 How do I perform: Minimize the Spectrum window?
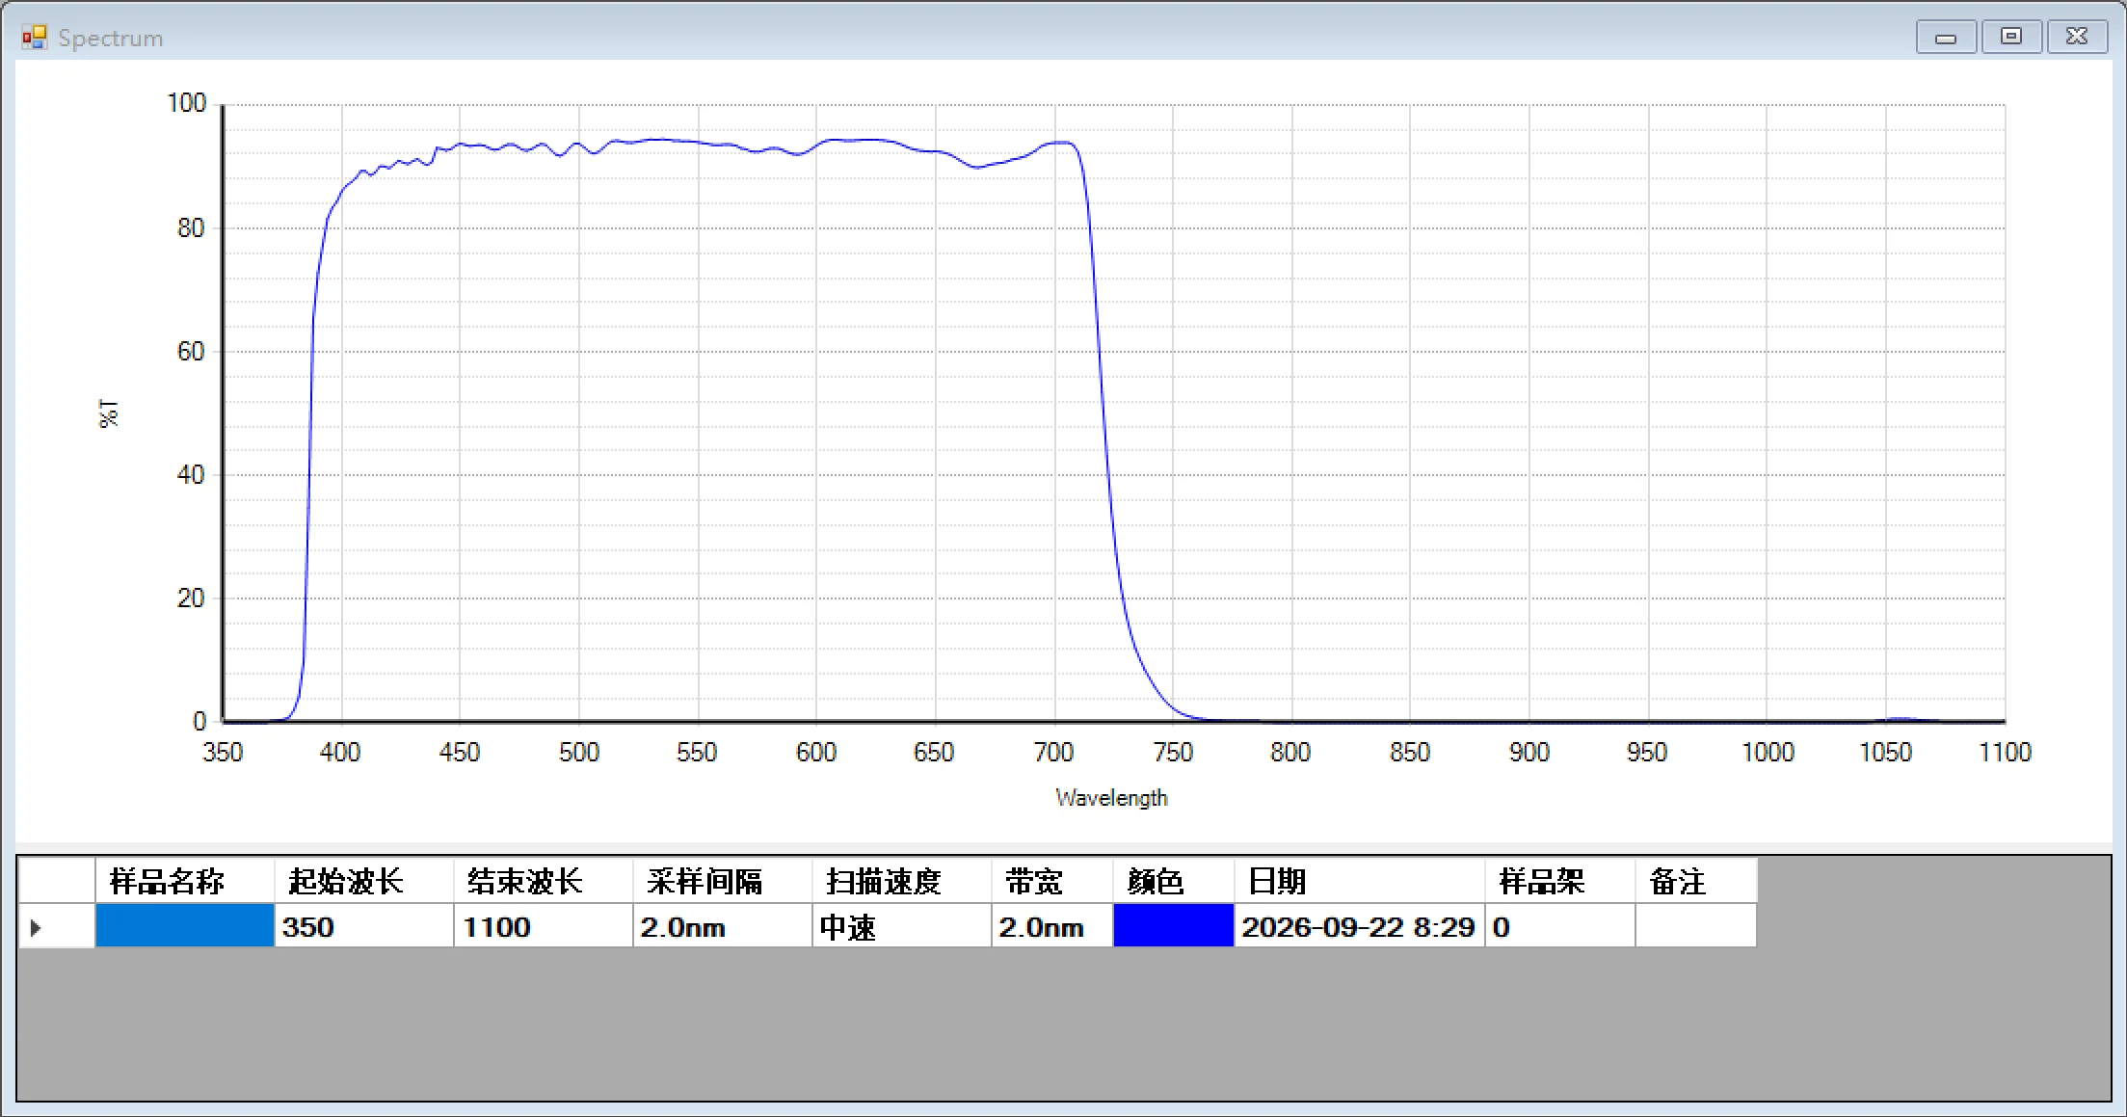pos(1946,37)
